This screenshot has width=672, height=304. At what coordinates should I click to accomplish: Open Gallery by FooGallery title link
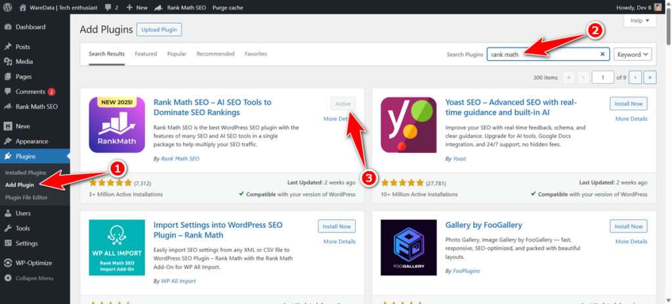(484, 225)
